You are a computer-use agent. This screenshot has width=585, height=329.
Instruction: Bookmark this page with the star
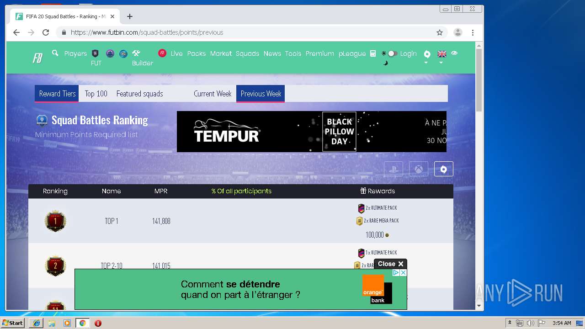click(440, 32)
